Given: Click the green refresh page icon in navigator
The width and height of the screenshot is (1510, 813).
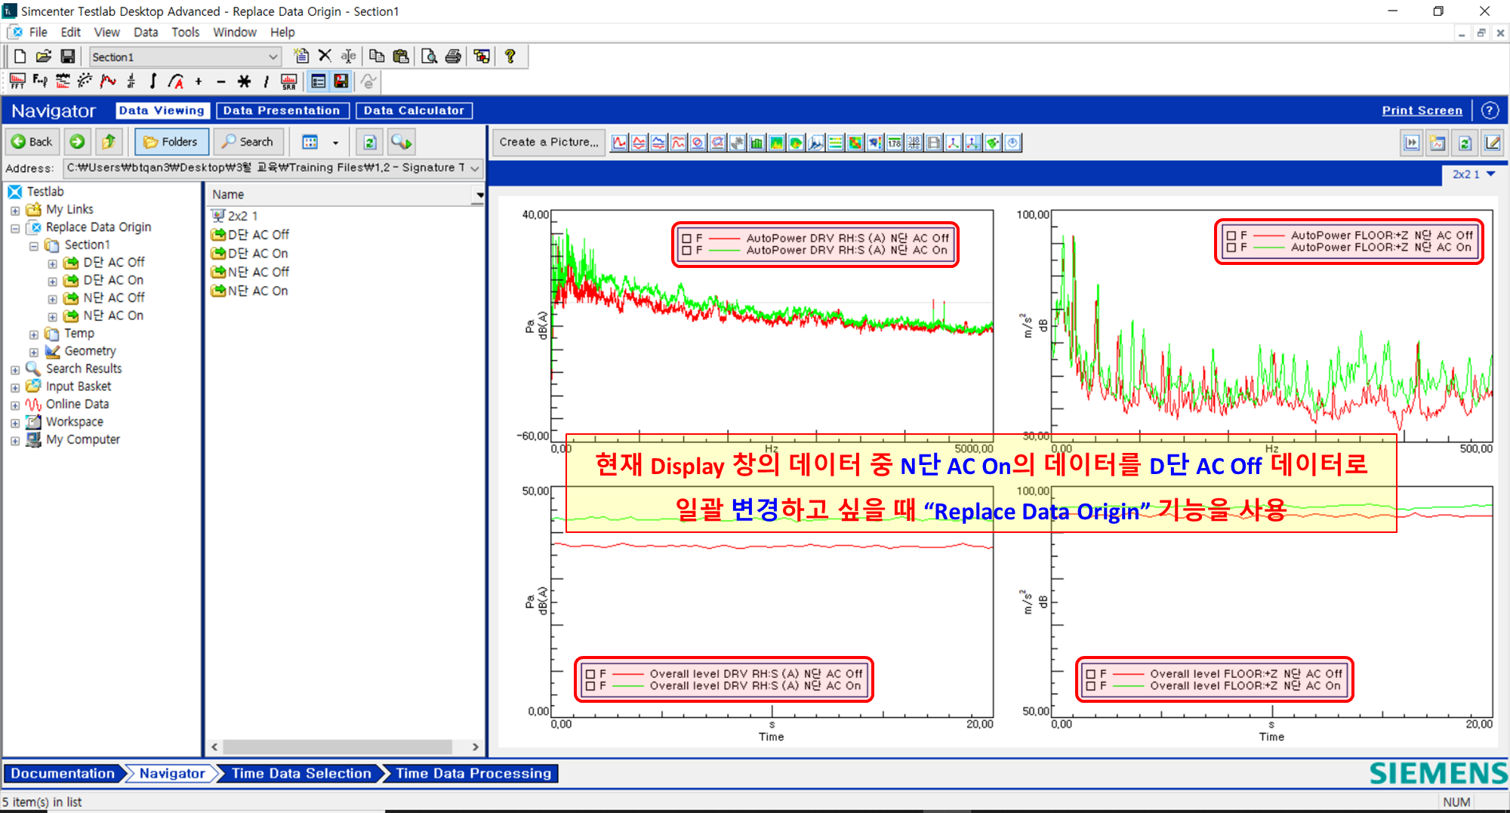Looking at the screenshot, I should tap(370, 142).
